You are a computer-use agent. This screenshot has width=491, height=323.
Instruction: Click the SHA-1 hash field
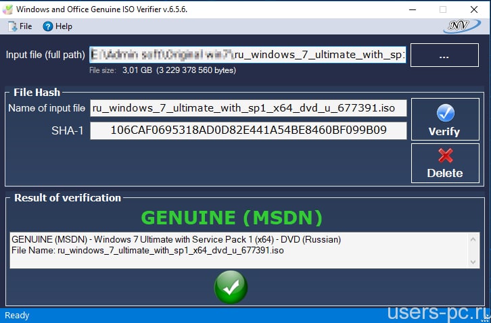click(248, 130)
